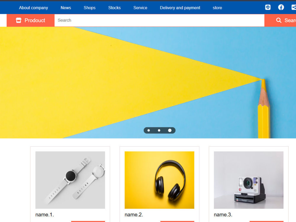Open the LINE chat icon
The height and width of the screenshot is (222, 296).
(268, 7)
